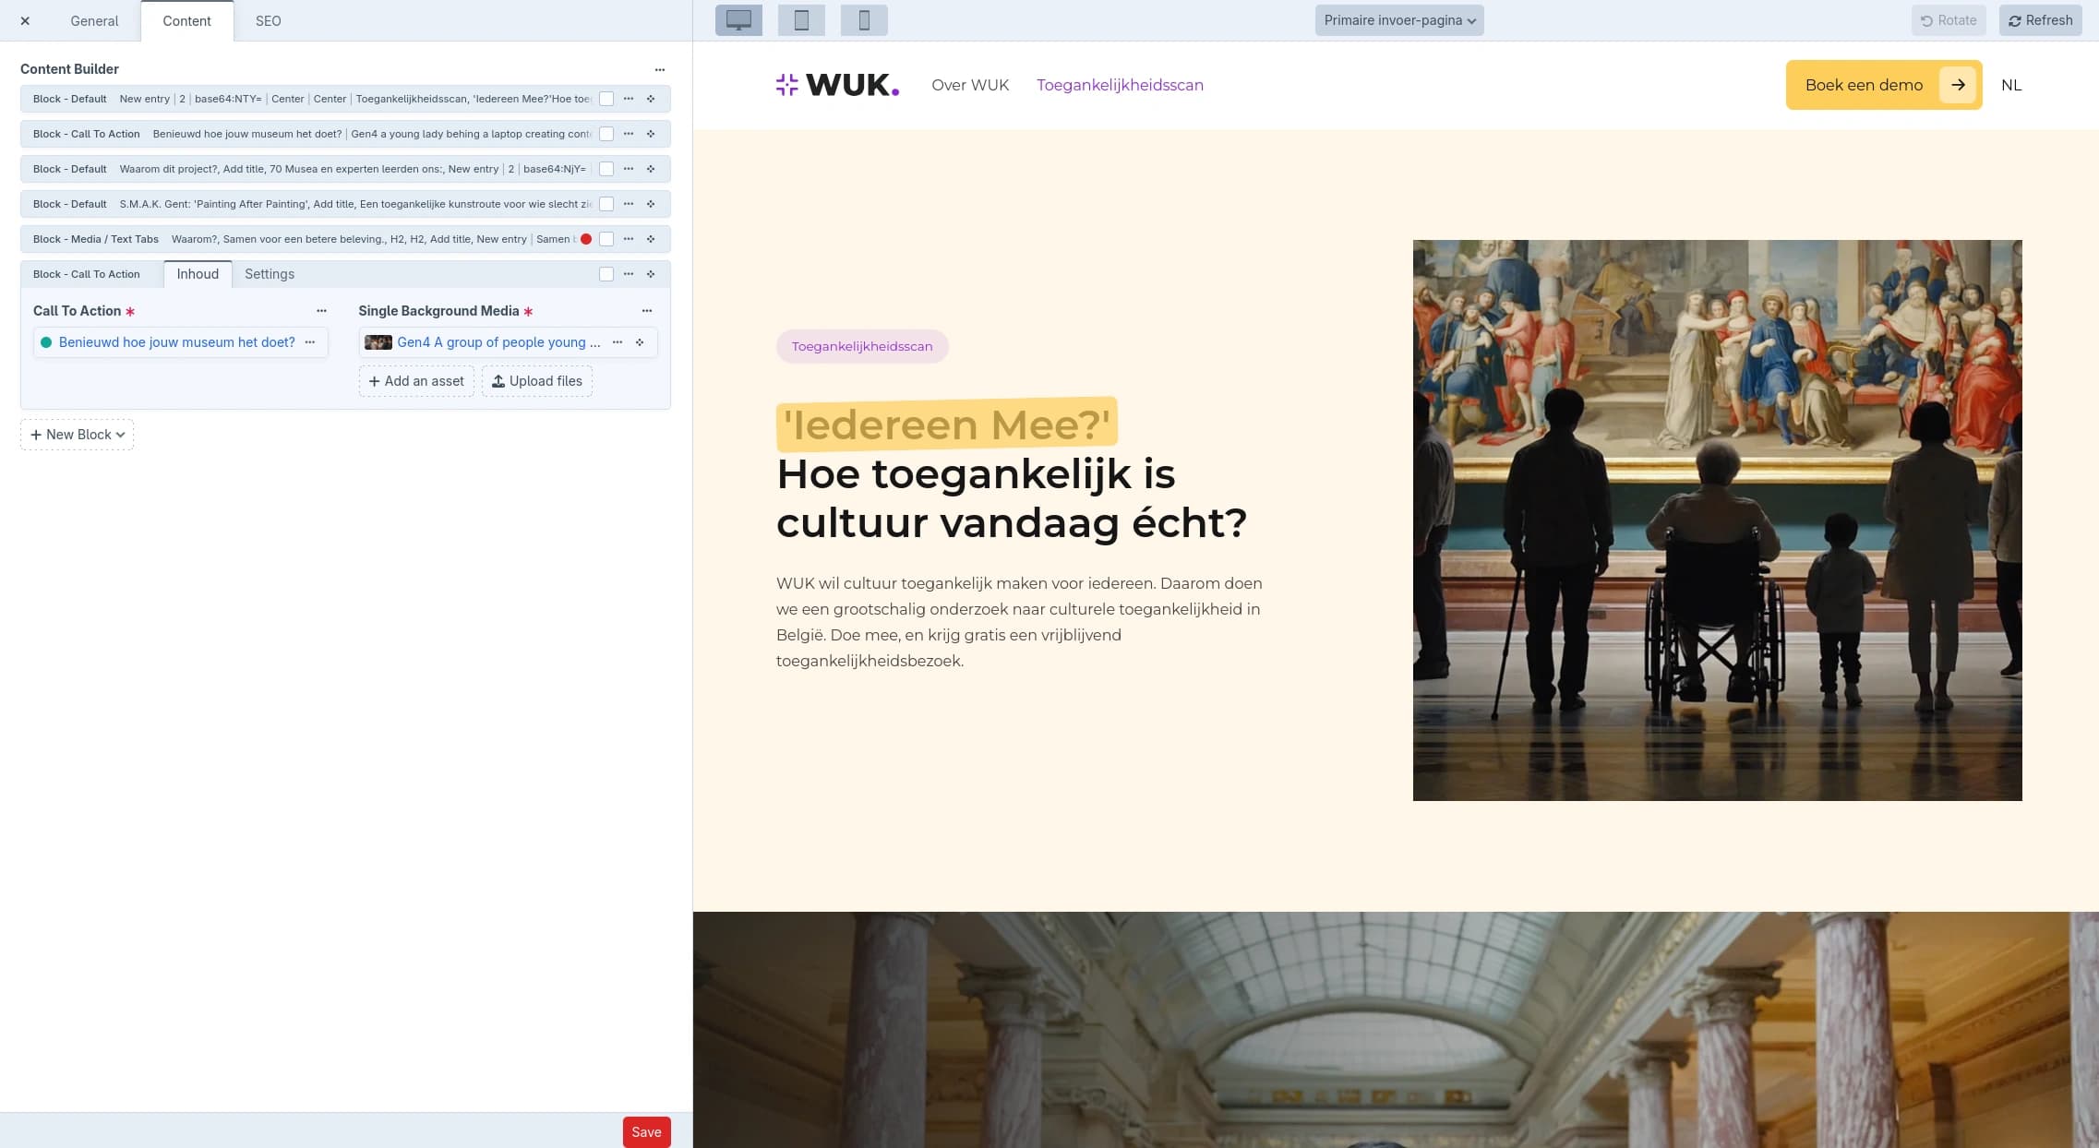
Task: Switch preview to mobile viewport
Action: pyautogui.click(x=865, y=19)
